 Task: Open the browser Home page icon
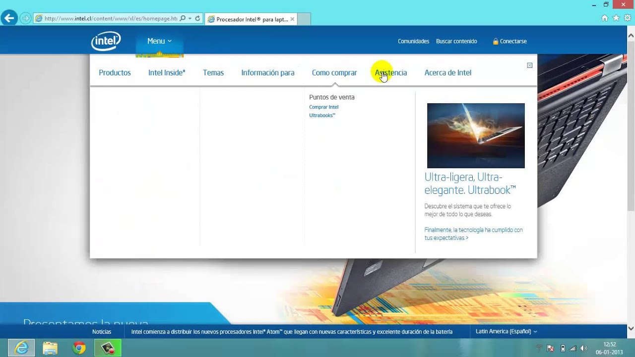(x=604, y=18)
